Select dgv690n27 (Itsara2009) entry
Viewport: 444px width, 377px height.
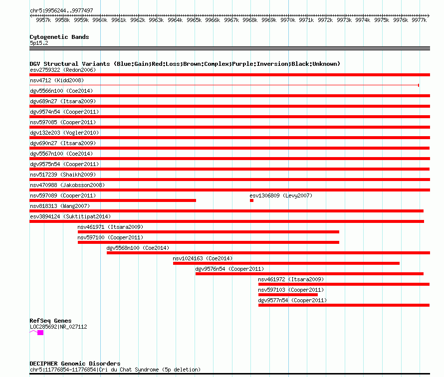coord(63,143)
